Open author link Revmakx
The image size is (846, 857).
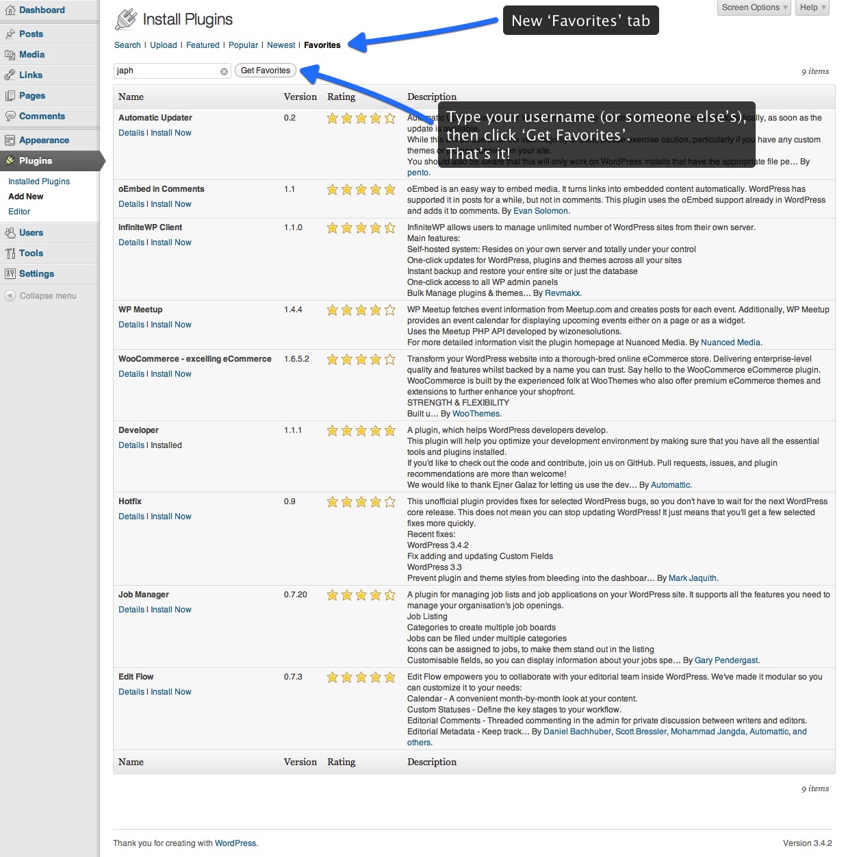pos(562,293)
